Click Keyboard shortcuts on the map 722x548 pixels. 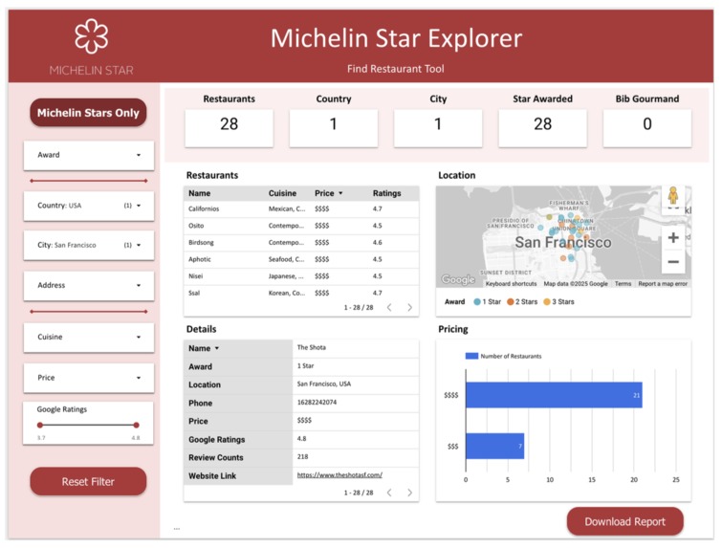pos(511,284)
